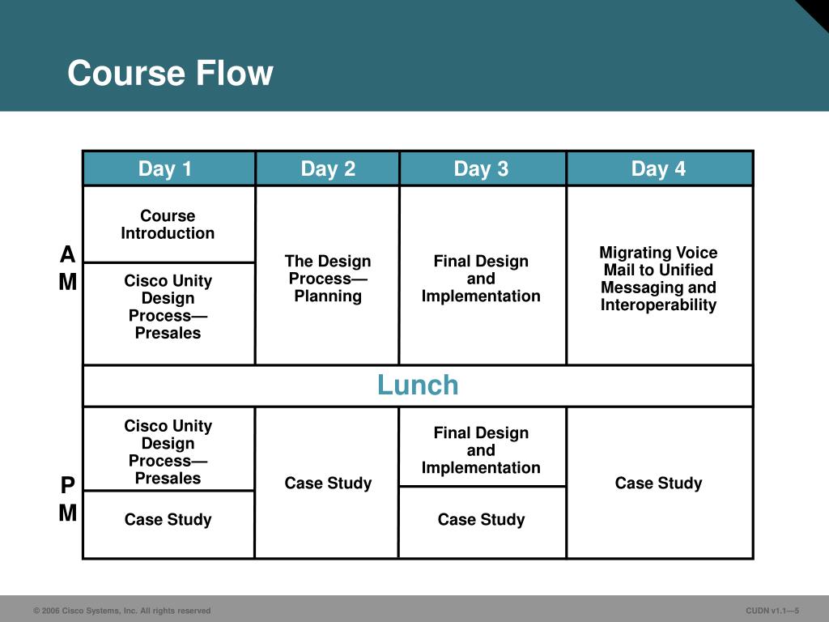829x622 pixels.
Task: Click the Day 4 Case Study cell
Action: pyautogui.click(x=659, y=483)
